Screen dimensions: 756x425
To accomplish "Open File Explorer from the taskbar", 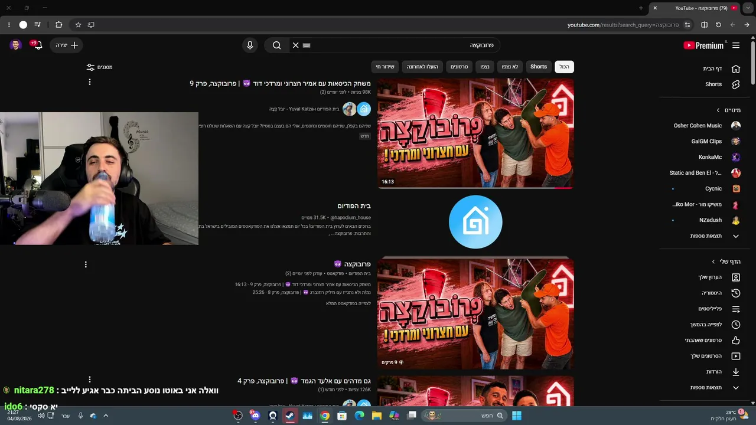I will point(377,416).
